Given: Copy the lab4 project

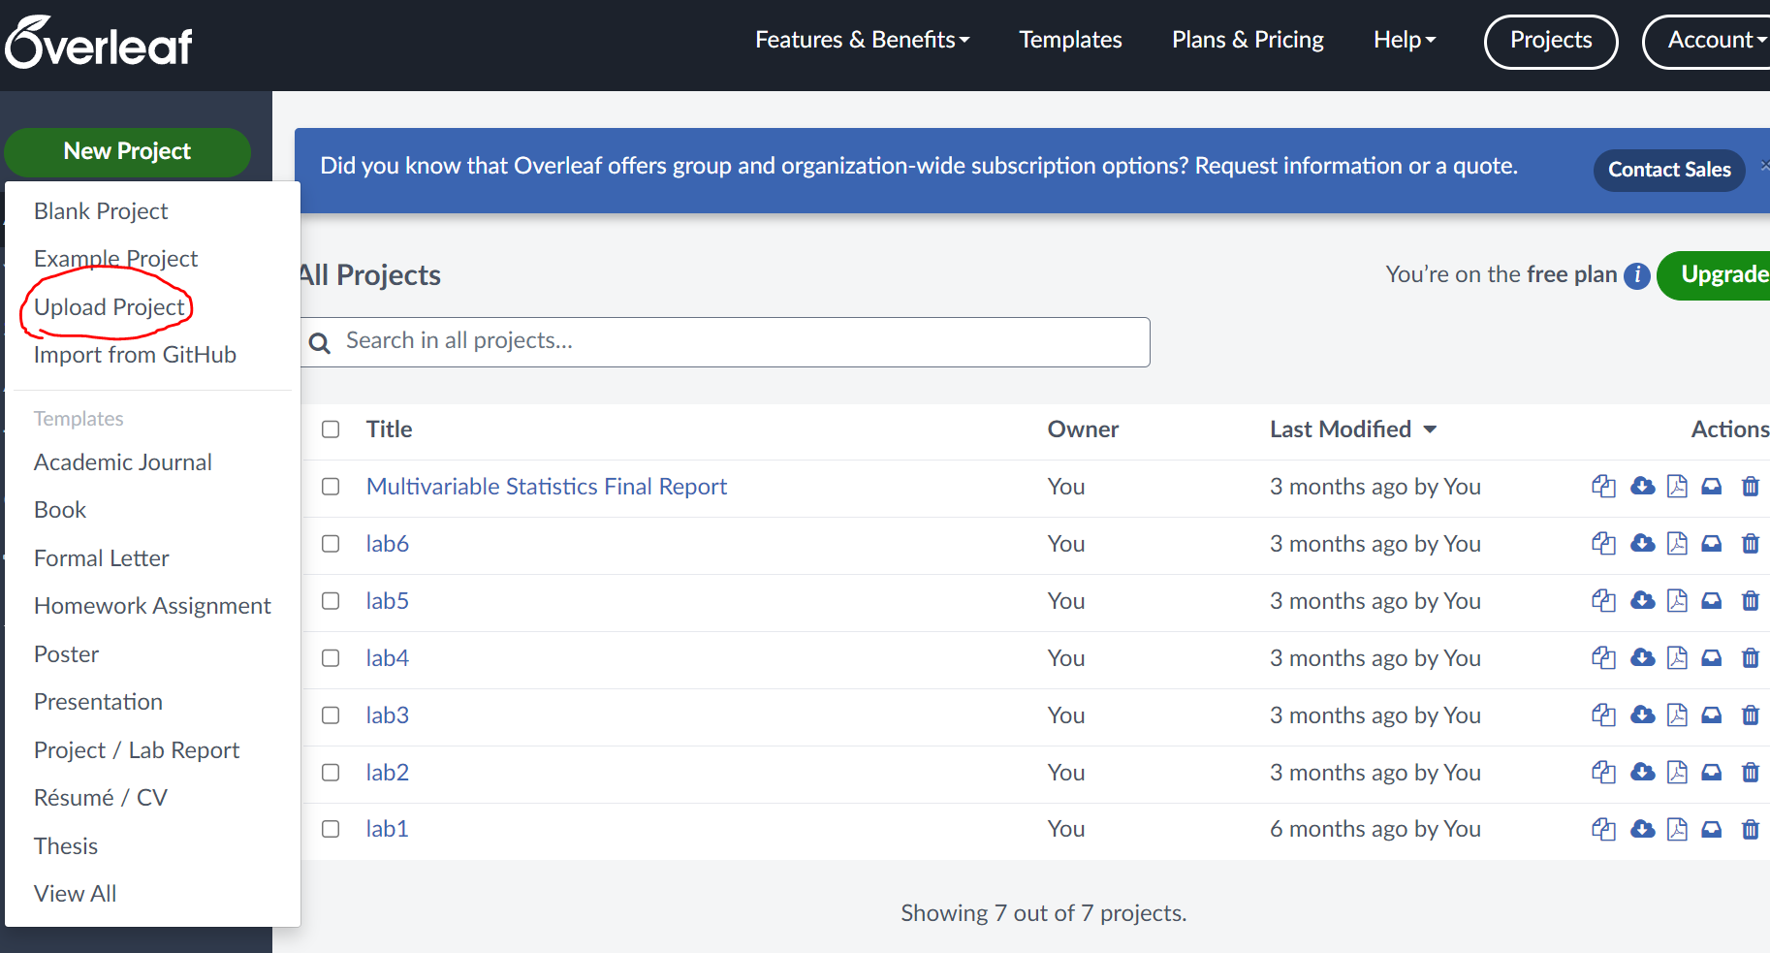Looking at the screenshot, I should point(1603,658).
